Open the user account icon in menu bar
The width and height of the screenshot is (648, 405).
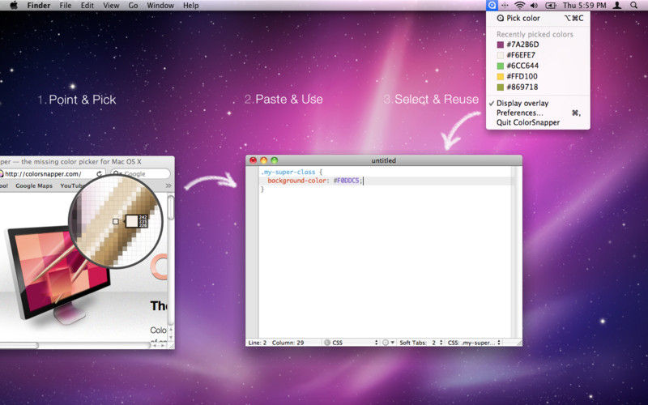click(x=617, y=6)
